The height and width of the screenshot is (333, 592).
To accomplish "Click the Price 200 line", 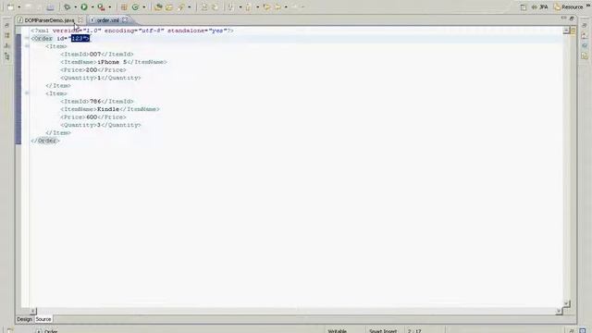I will tap(93, 70).
